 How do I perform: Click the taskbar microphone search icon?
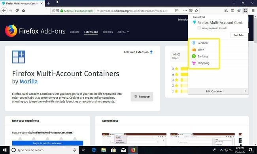pyautogui.click(x=75, y=150)
